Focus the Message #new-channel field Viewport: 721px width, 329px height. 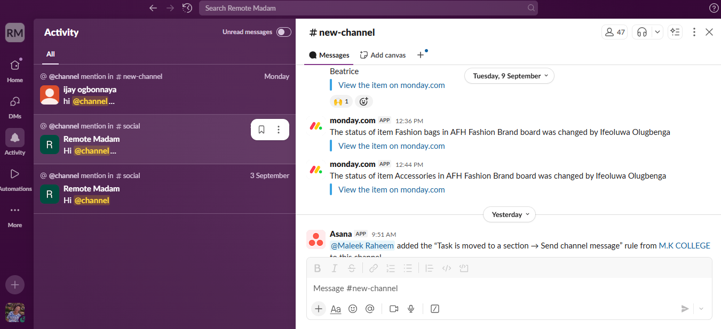point(509,288)
